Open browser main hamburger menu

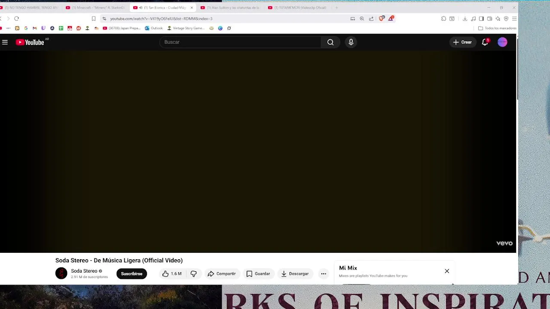pyautogui.click(x=514, y=18)
